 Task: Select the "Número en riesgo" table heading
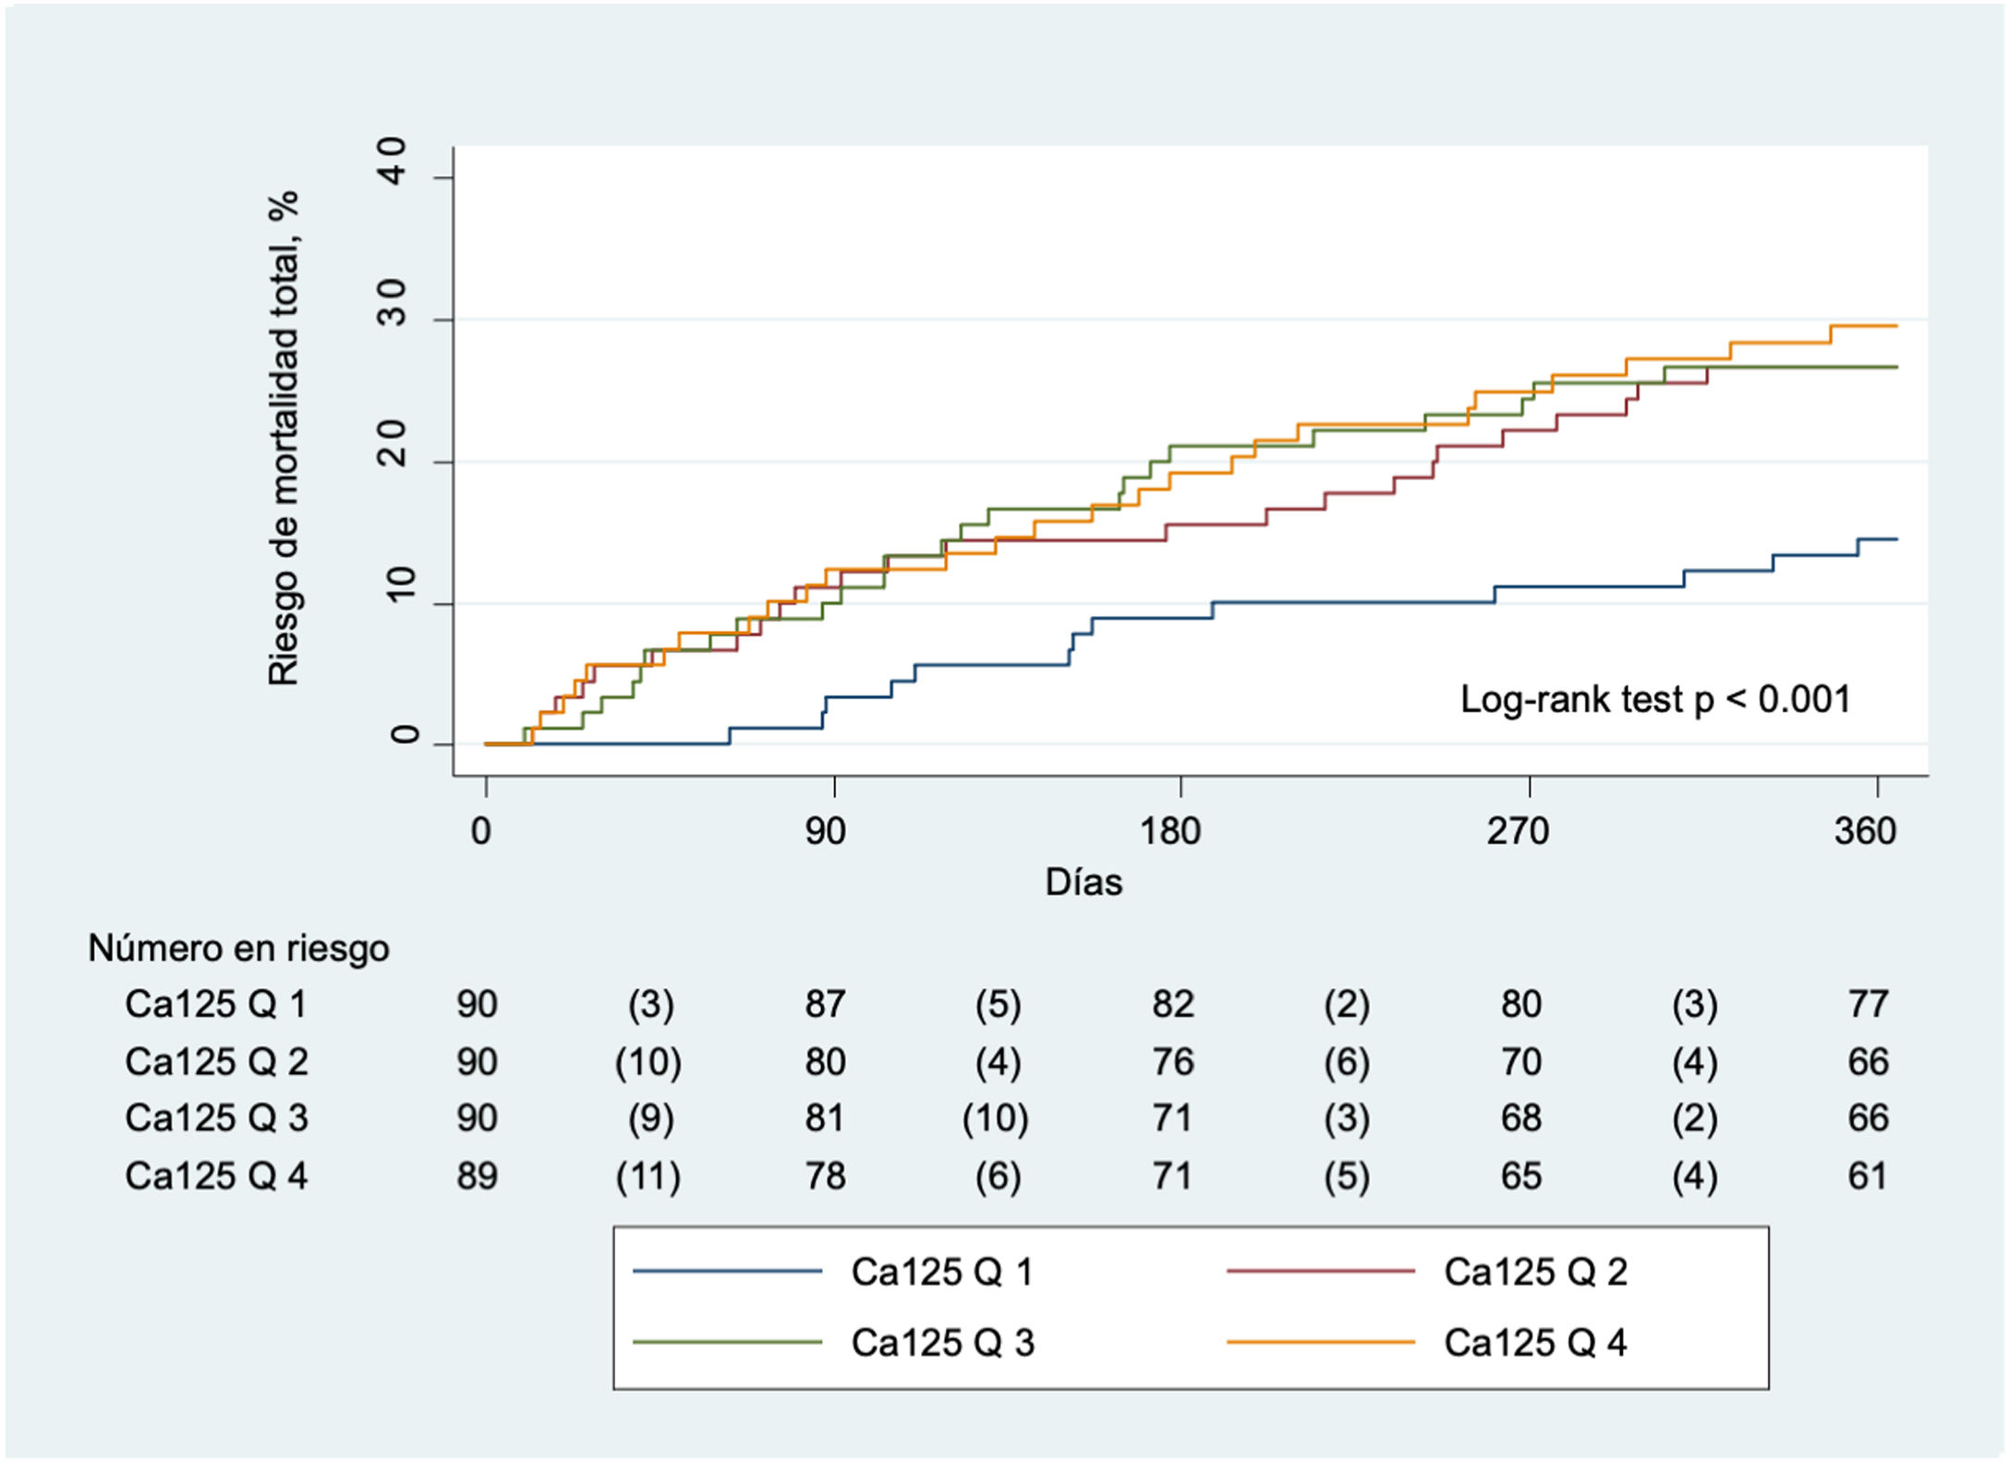pos(238,948)
